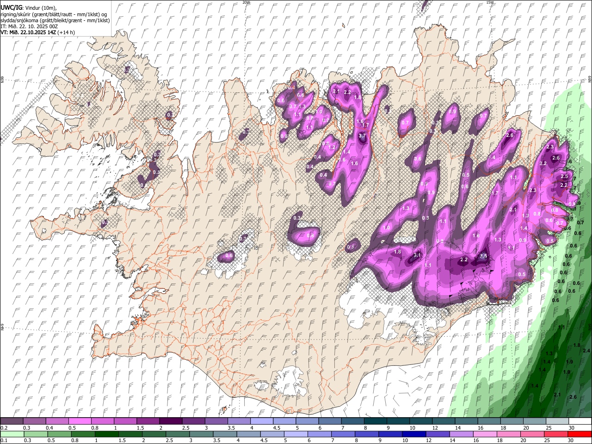Viewport: 592px width, 444px height.
Task: Pick the dark teal 8–9 snow swatch
Action: (x=375, y=421)
